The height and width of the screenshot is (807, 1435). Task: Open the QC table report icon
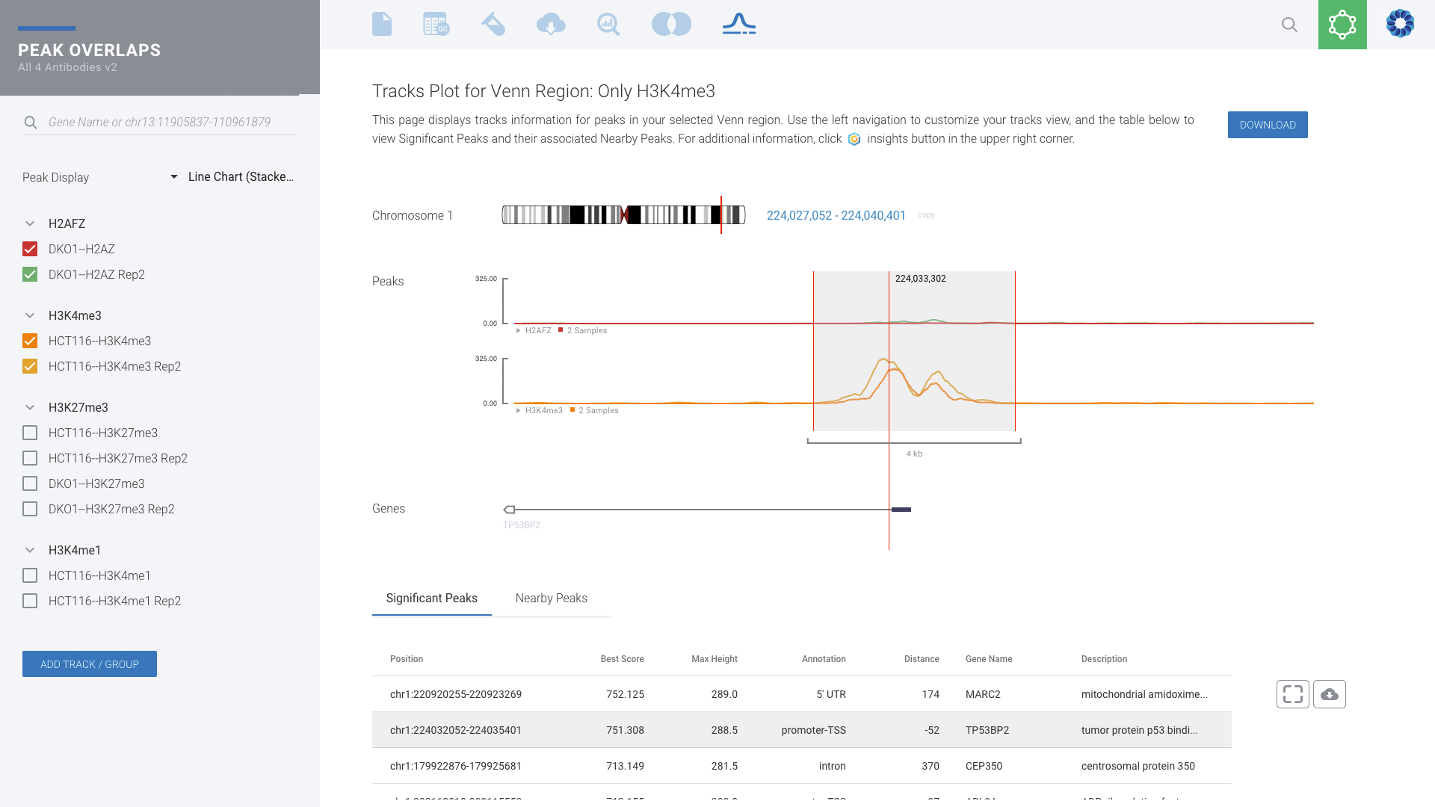tap(436, 24)
